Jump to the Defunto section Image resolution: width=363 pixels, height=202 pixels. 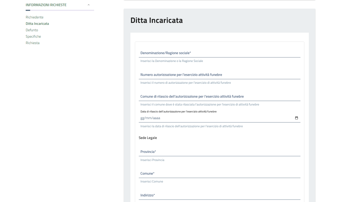32,30
